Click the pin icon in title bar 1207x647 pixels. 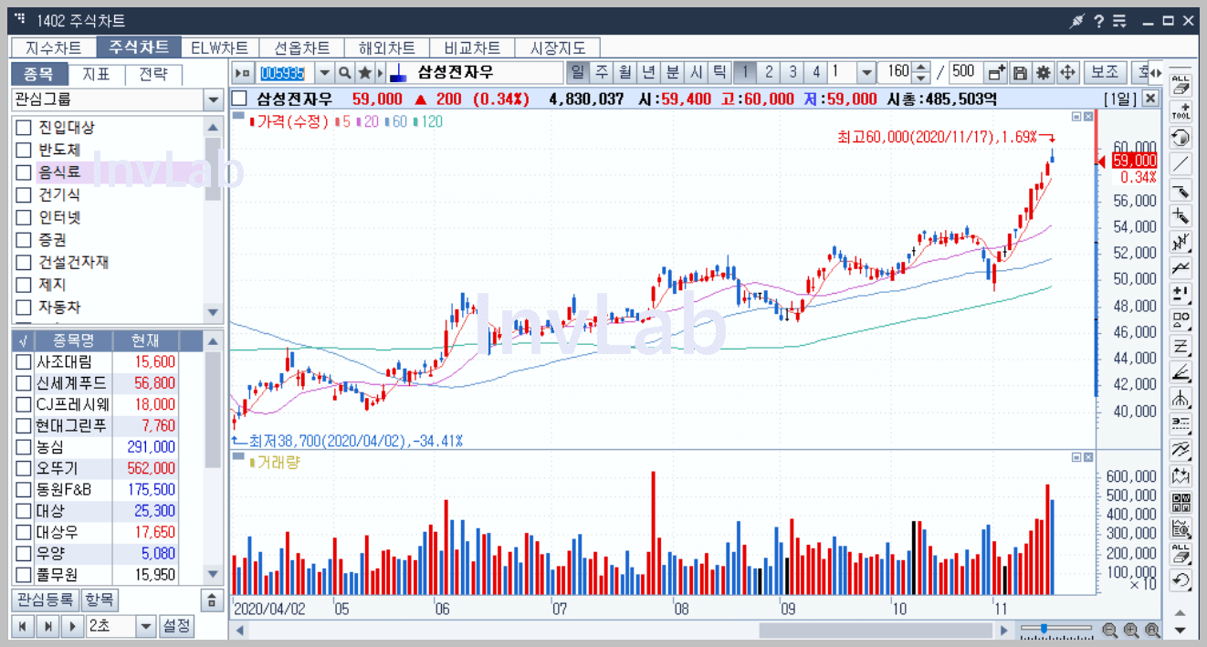pyautogui.click(x=1076, y=21)
